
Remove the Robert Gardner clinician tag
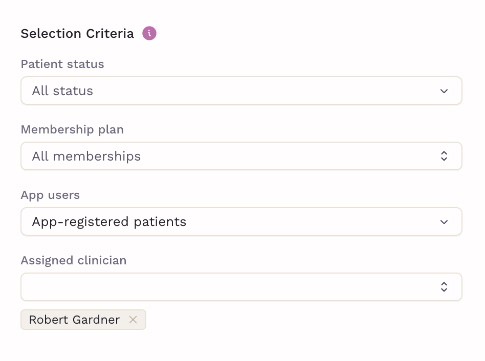pos(133,320)
